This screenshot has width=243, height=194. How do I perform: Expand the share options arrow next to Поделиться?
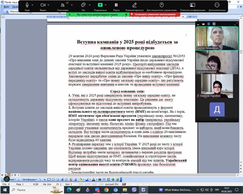click(x=106, y=5)
